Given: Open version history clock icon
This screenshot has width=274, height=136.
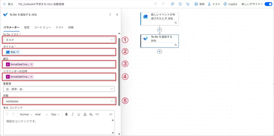Looking at the screenshot, I should (x=180, y=4).
